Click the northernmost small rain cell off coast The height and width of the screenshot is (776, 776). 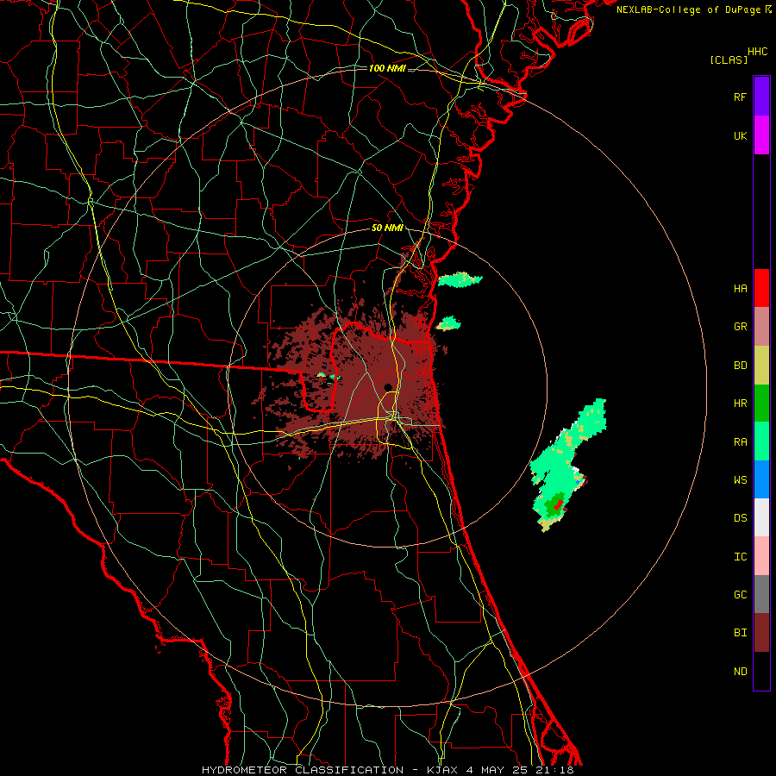click(460, 279)
